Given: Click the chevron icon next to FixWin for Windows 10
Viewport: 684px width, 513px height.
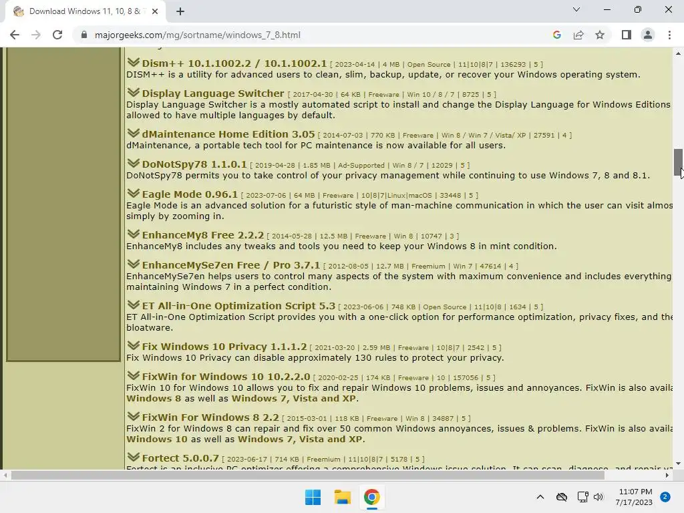Looking at the screenshot, I should click(x=134, y=375).
